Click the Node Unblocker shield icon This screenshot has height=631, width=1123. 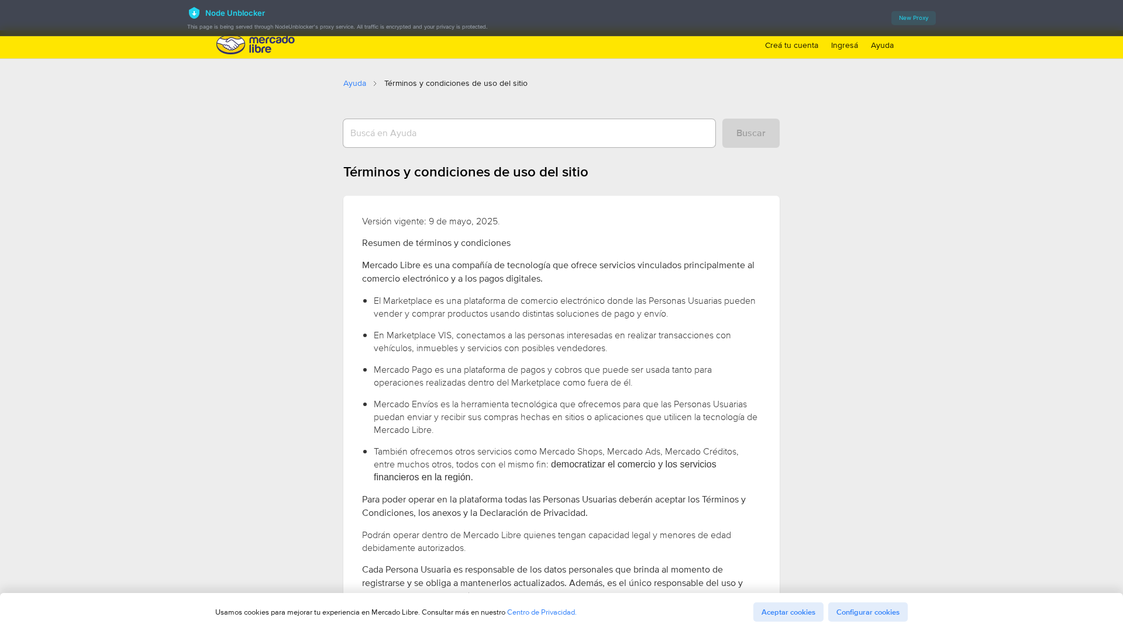194,13
